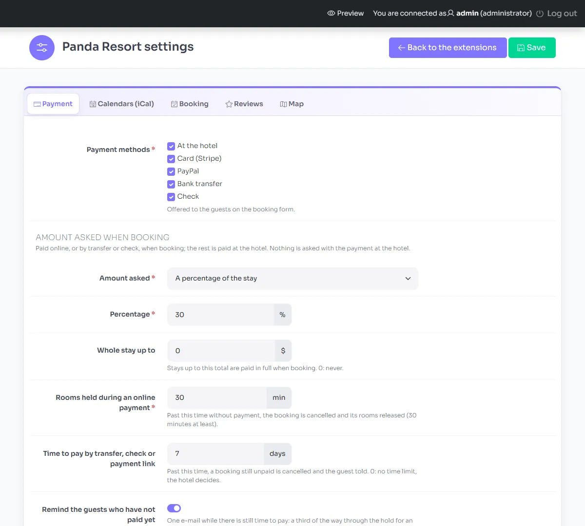Uncheck the At the hotel payment method
The width and height of the screenshot is (585, 526).
(171, 146)
